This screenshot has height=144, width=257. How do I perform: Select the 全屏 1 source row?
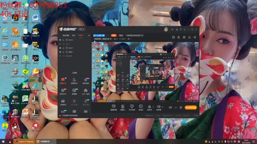[x=75, y=52]
